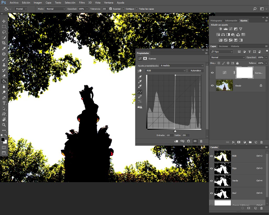Open the Relleno percentage dropdown

266,63
